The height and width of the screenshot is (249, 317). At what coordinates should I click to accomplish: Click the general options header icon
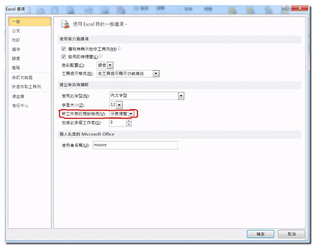(x=65, y=24)
